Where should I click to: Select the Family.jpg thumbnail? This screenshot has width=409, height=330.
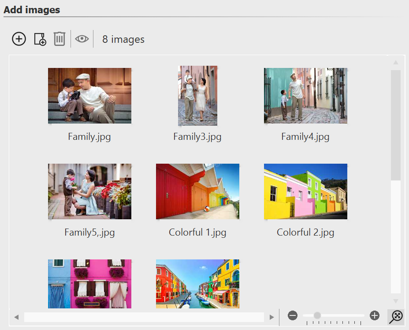(x=89, y=96)
